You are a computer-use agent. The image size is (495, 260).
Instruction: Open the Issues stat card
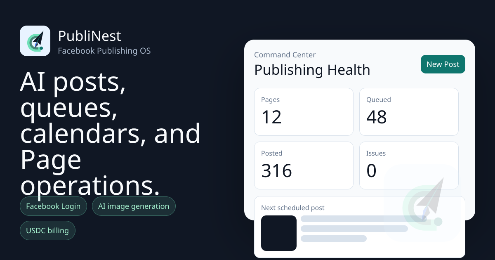(409, 165)
